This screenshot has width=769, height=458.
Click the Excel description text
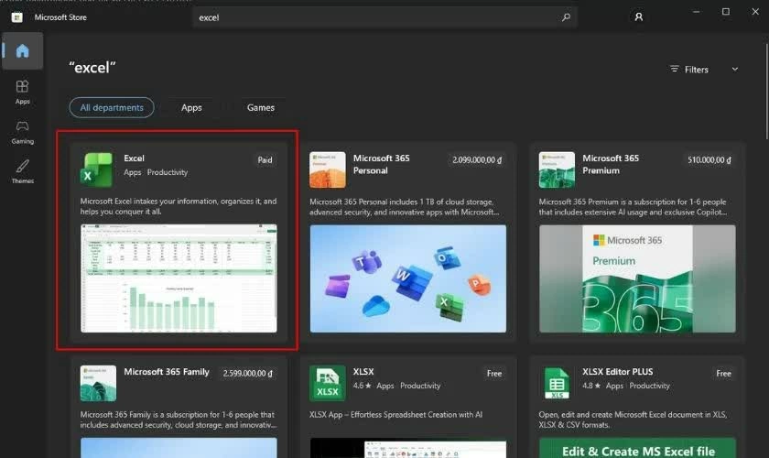pyautogui.click(x=179, y=206)
